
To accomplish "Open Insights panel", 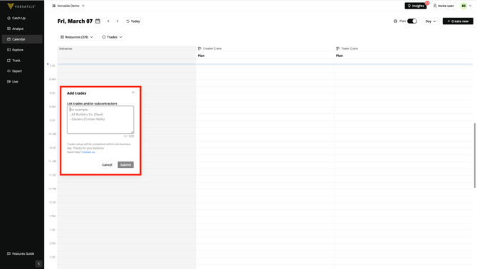I will pos(416,6).
